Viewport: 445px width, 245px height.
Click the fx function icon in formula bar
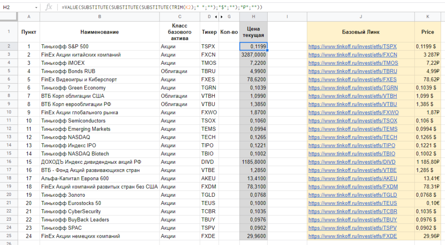pyautogui.click(x=49, y=7)
